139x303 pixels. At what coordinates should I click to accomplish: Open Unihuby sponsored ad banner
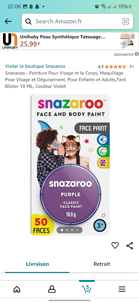[x=69, y=41]
